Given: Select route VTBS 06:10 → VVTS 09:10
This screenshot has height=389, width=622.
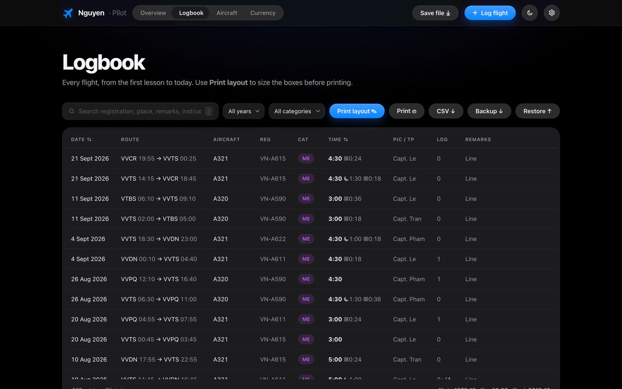Looking at the screenshot, I should click(159, 199).
